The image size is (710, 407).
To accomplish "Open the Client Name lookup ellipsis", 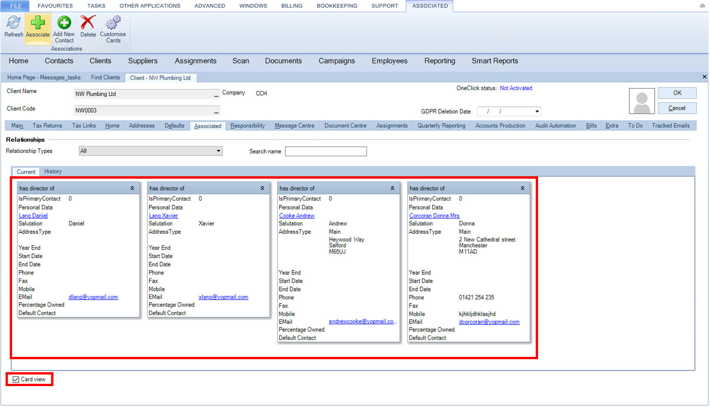I will click(216, 94).
